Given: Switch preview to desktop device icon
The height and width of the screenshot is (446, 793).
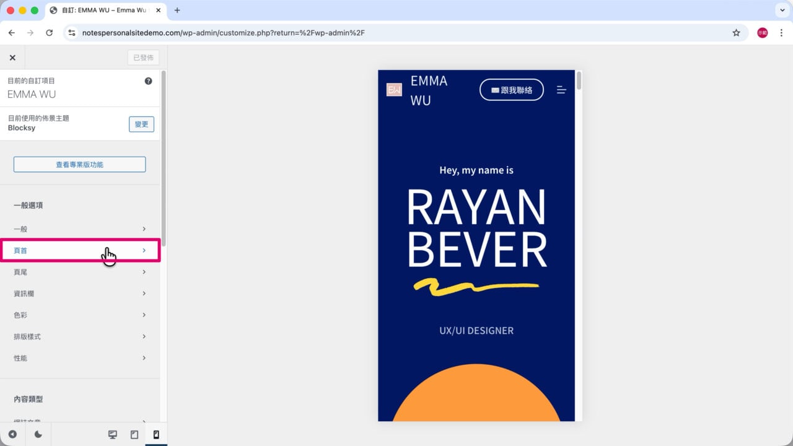Looking at the screenshot, I should [113, 434].
